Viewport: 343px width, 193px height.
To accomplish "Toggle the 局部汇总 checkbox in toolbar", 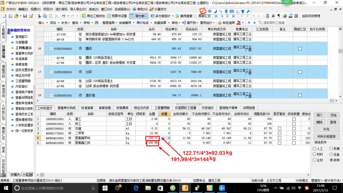I will tap(195, 16).
